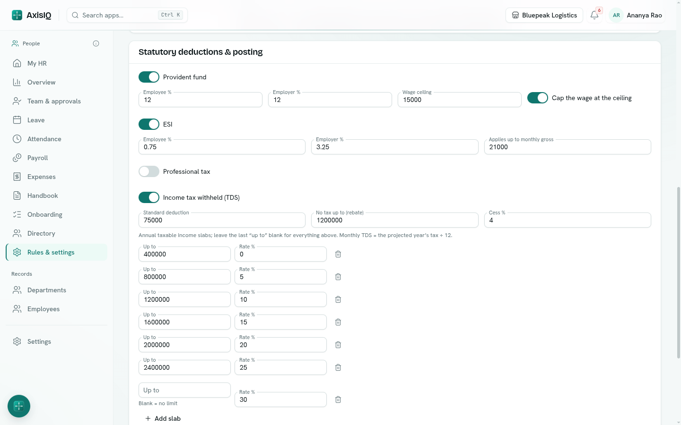Open Employees records
This screenshot has height=425, width=681.
point(56,309)
